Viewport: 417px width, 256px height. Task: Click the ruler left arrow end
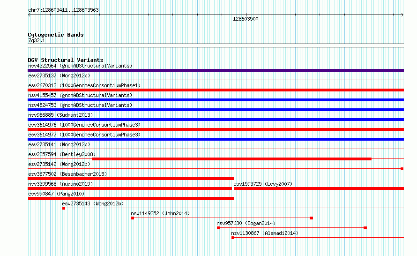click(29, 15)
